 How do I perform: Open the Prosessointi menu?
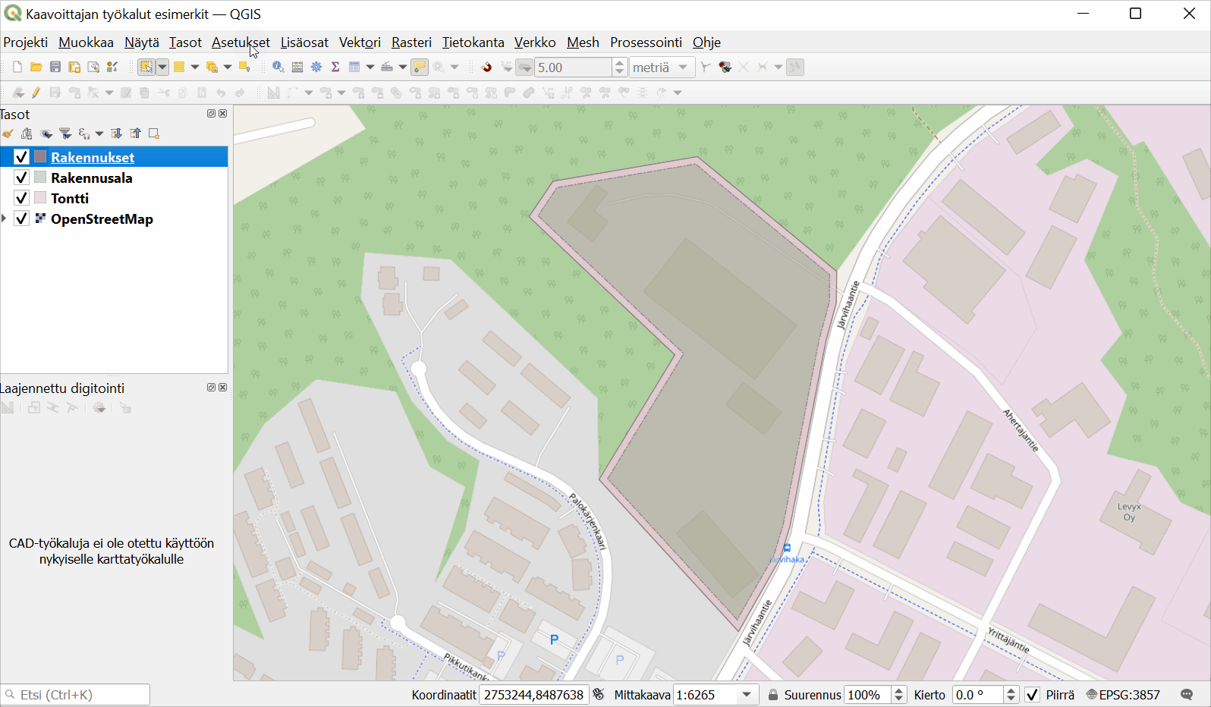pos(646,42)
